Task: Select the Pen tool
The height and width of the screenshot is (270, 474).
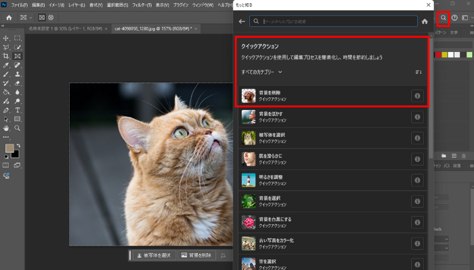Action: 5,110
